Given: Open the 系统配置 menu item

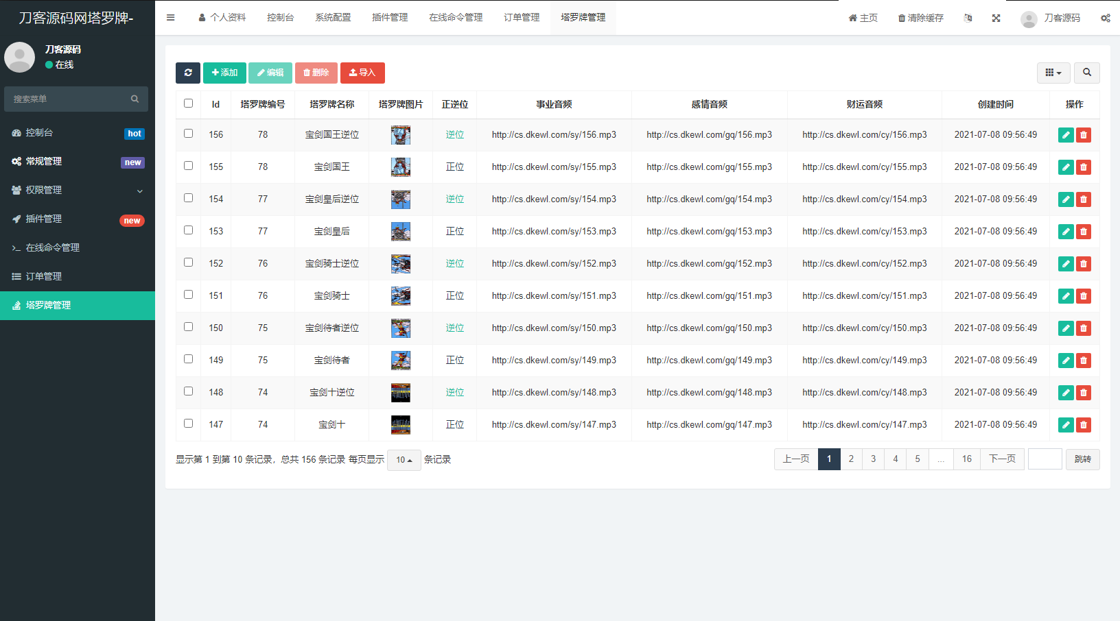Looking at the screenshot, I should 333,17.
